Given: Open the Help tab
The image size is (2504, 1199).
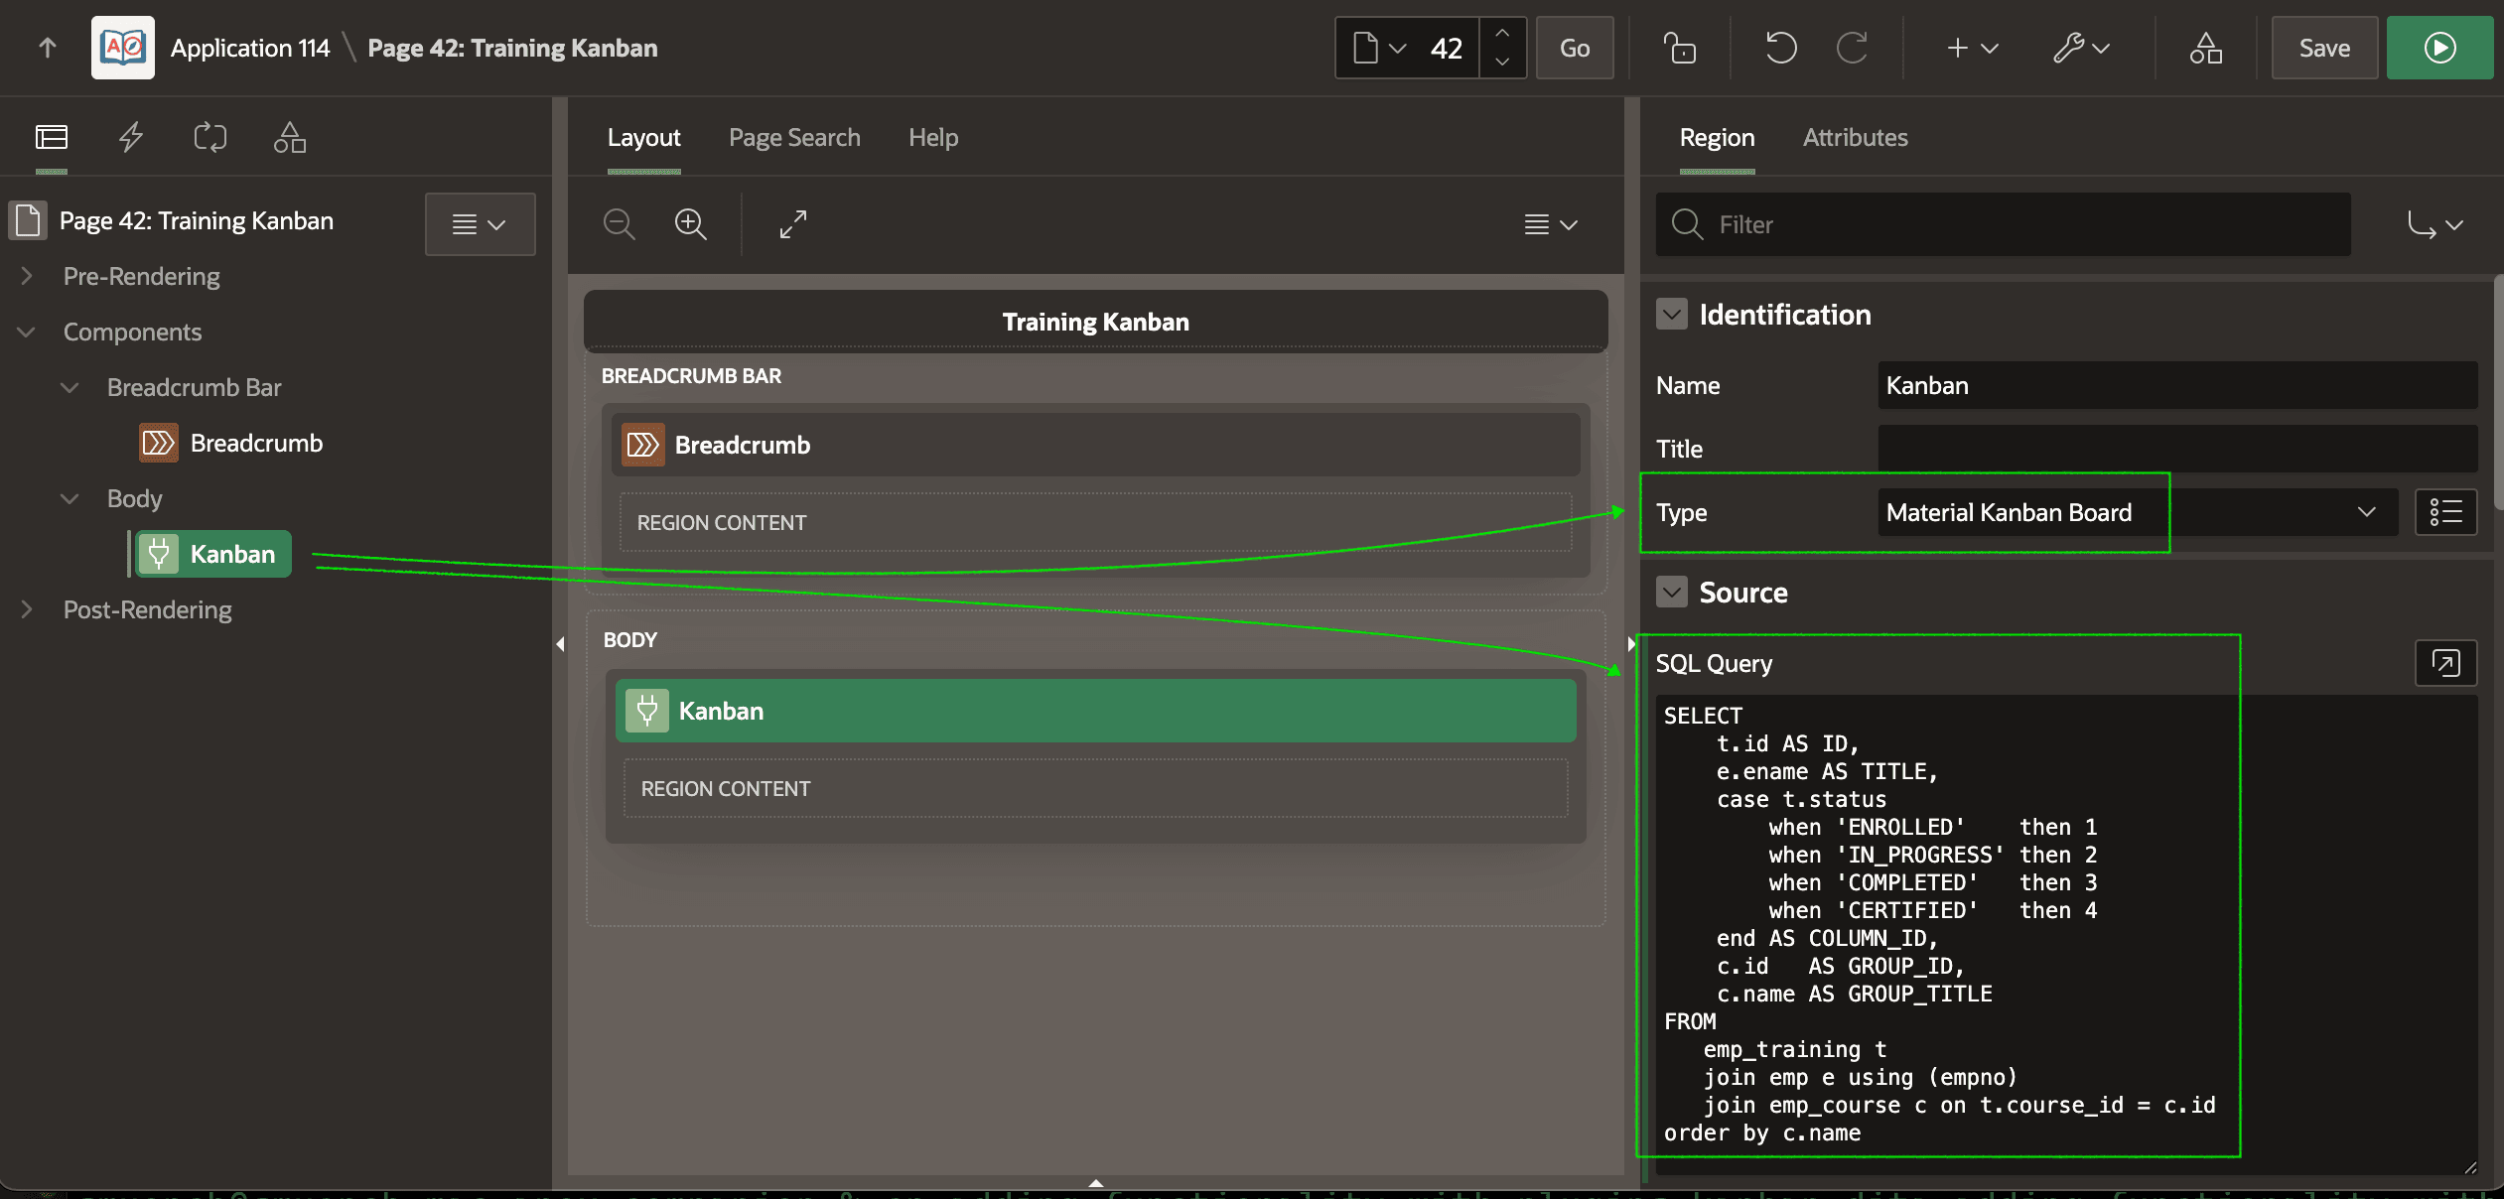Looking at the screenshot, I should (x=933, y=137).
